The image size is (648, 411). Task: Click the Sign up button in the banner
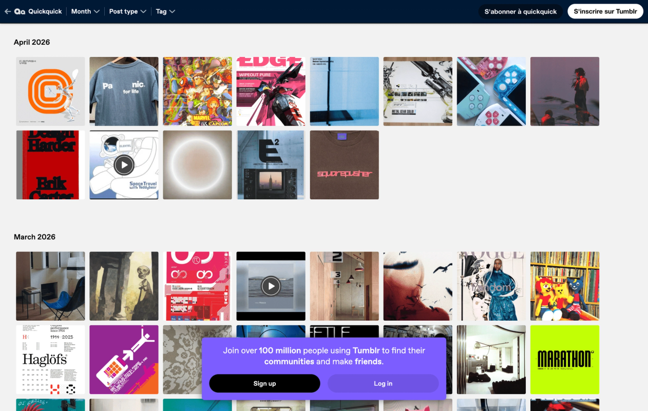pyautogui.click(x=264, y=383)
